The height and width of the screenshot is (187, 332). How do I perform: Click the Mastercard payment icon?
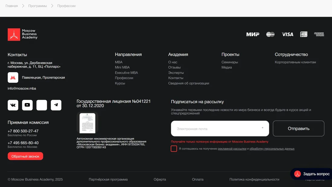click(x=270, y=34)
